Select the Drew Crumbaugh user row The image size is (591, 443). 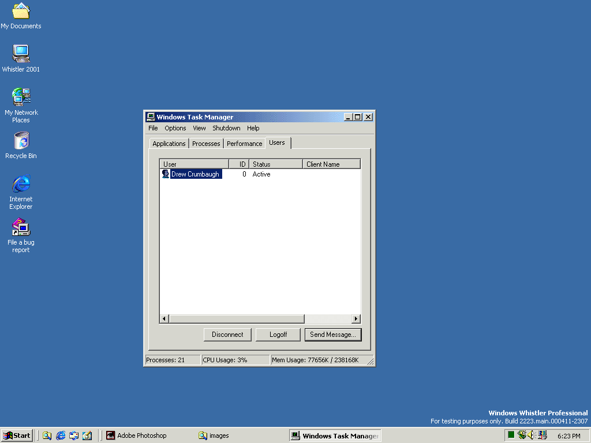[x=195, y=174]
